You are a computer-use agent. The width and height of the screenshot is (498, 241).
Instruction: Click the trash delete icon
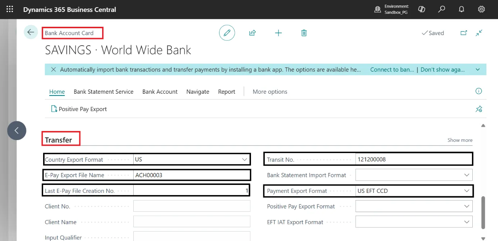[304, 33]
